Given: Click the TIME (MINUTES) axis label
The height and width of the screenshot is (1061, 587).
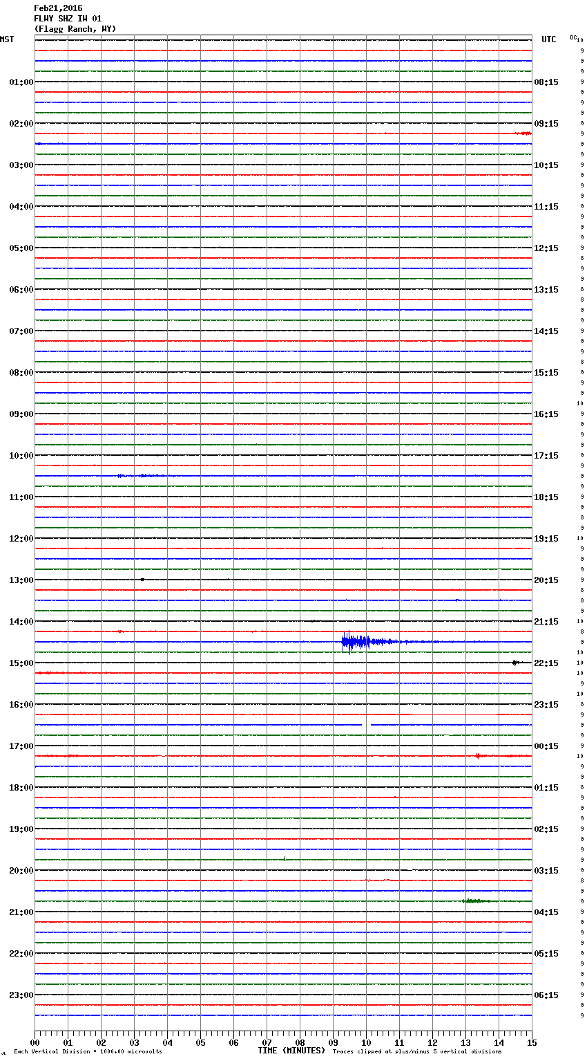Looking at the screenshot, I should (x=291, y=1051).
